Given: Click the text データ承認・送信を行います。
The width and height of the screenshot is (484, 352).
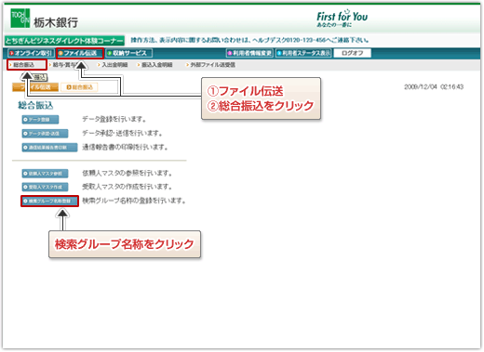Looking at the screenshot, I should click(x=123, y=134).
